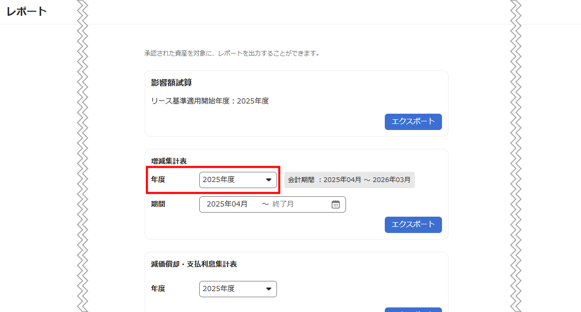Click the 影響額試算 section heading
581x312 pixels.
[x=171, y=83]
